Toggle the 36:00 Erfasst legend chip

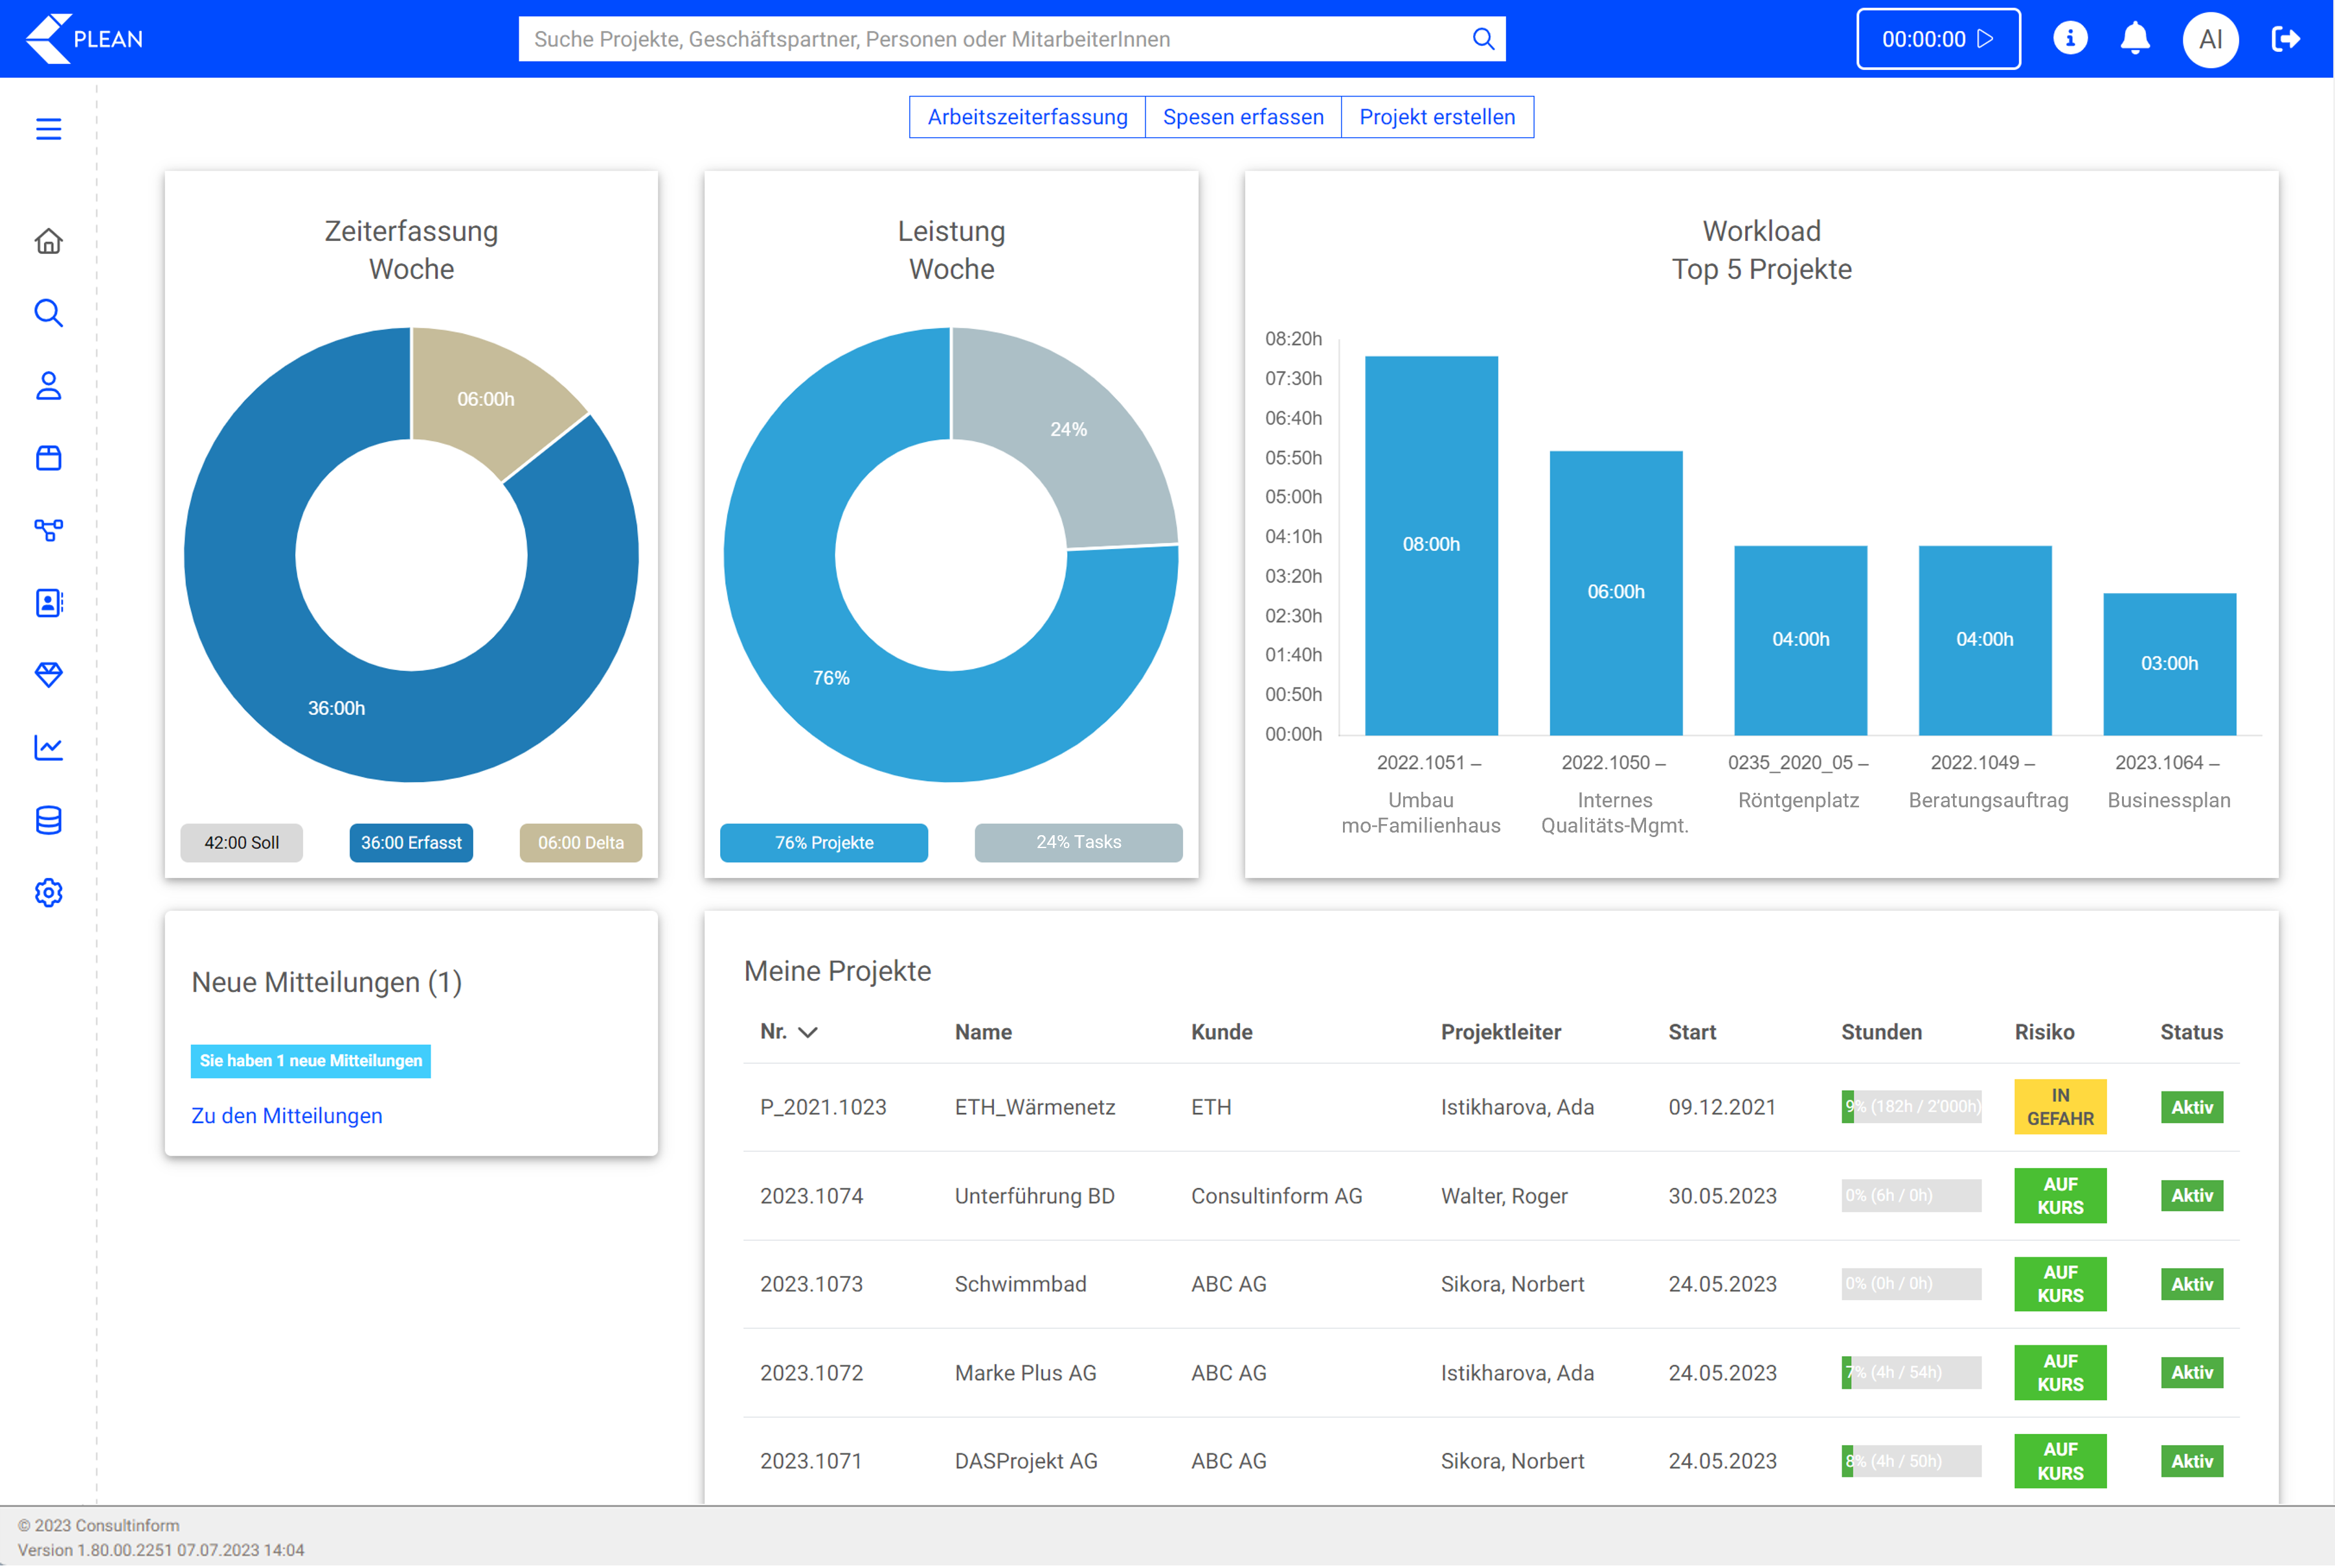click(411, 842)
